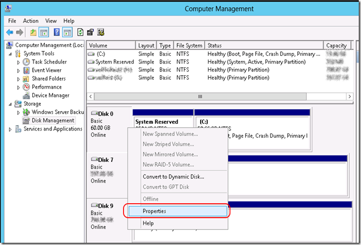The width and height of the screenshot is (361, 245).
Task: Open the View menu
Action: pos(51,21)
